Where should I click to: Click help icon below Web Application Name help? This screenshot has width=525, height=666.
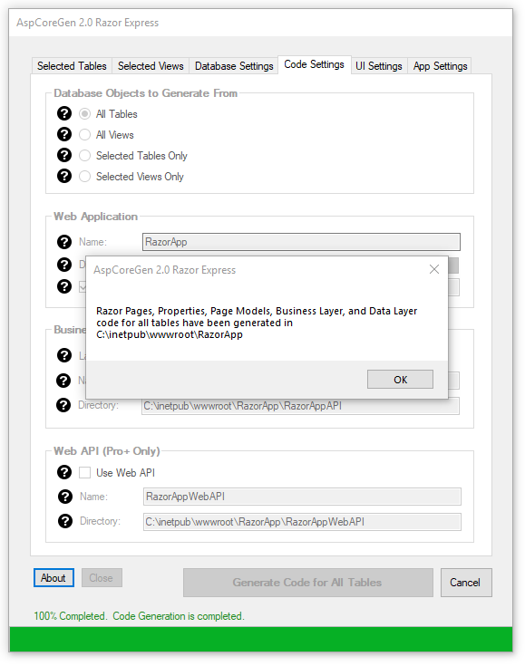[x=64, y=265]
